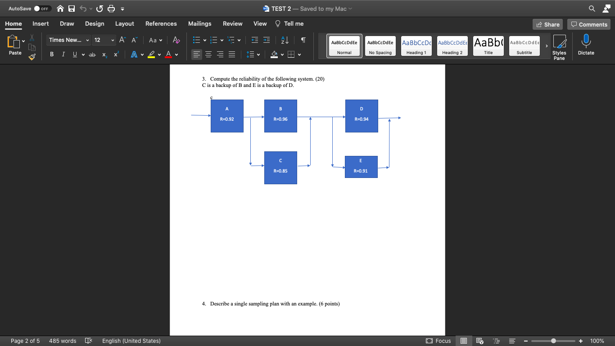Viewport: 615px width, 346px height.
Task: Adjust the zoom slider
Action: (553, 341)
